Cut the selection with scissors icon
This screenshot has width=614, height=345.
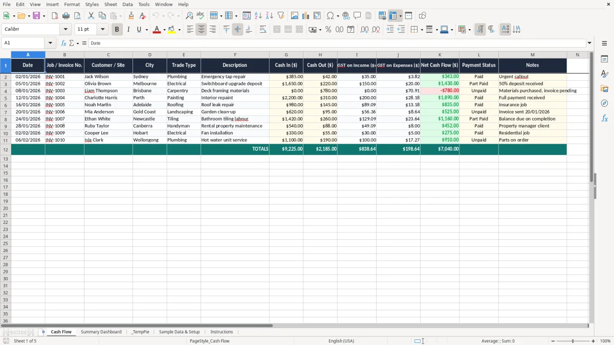tap(91, 16)
